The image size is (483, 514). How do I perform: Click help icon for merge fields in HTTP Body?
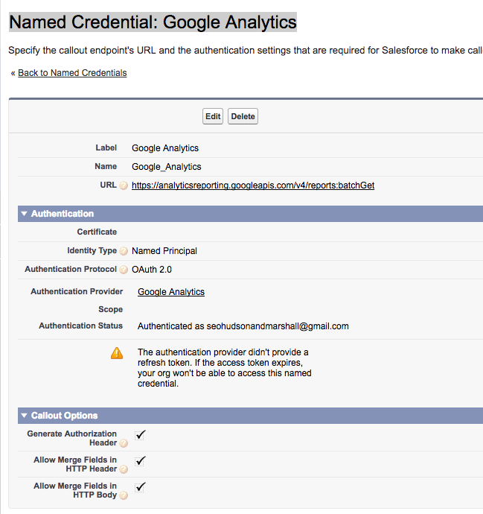click(124, 495)
